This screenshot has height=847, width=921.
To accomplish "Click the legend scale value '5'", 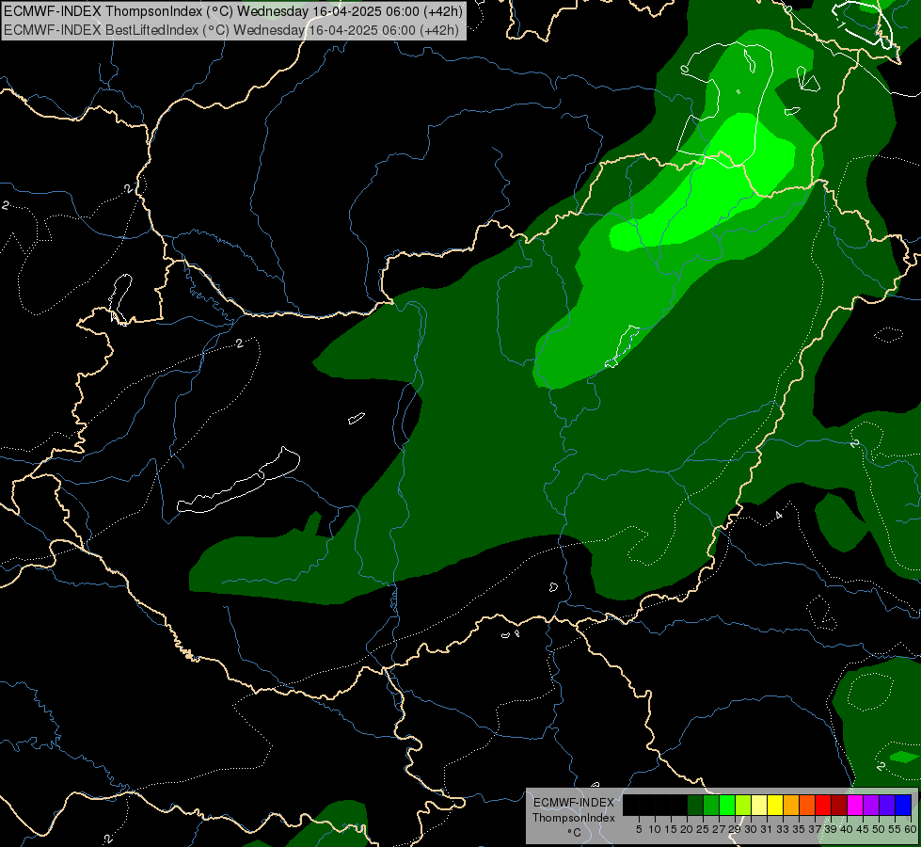I will 639,829.
